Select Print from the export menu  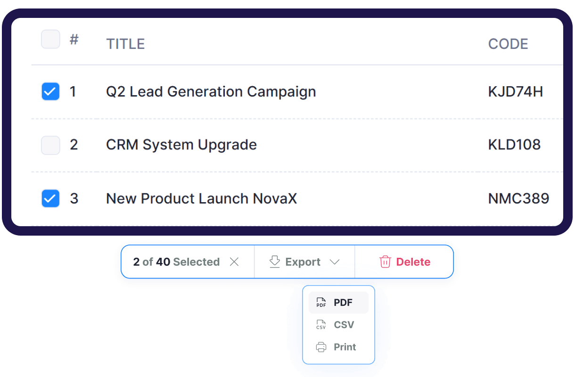pyautogui.click(x=345, y=347)
